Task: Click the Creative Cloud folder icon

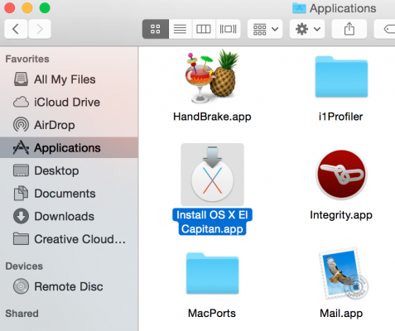Action: (21, 238)
